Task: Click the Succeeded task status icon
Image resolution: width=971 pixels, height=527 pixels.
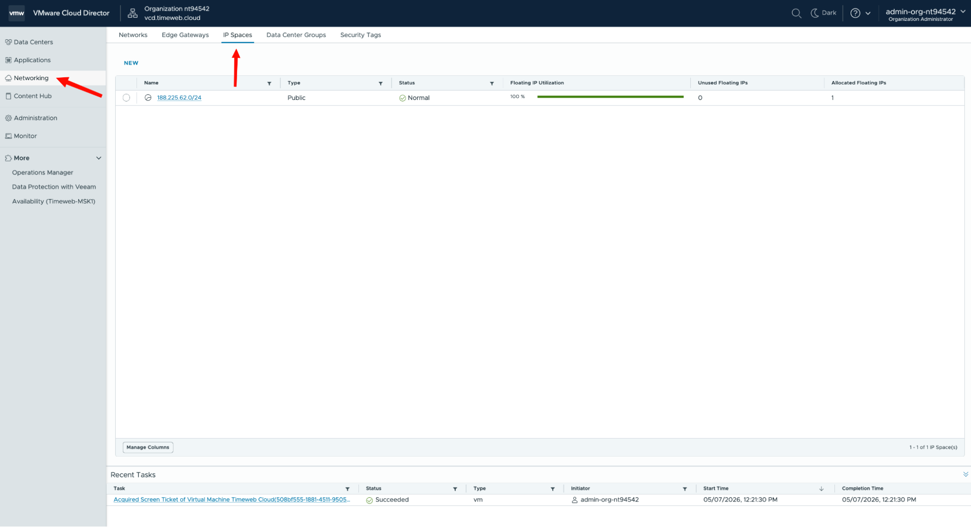Action: point(369,500)
